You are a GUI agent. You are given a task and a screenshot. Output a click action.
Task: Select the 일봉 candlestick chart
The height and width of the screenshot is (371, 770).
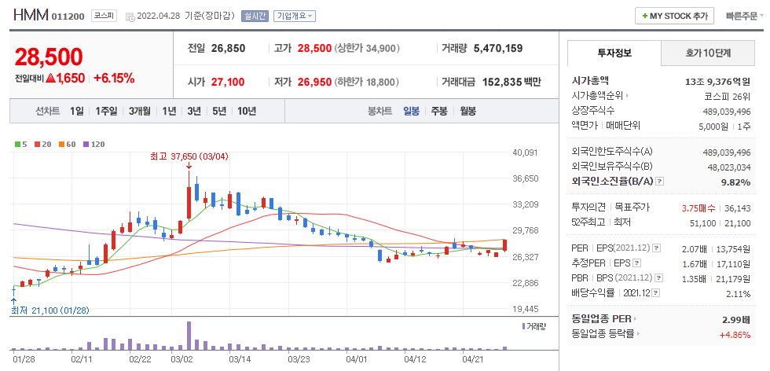tap(412, 111)
